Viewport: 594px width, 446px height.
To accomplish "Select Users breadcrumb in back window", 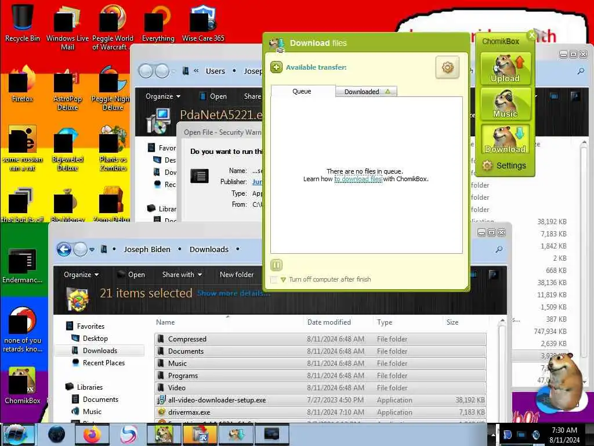I will (x=215, y=71).
